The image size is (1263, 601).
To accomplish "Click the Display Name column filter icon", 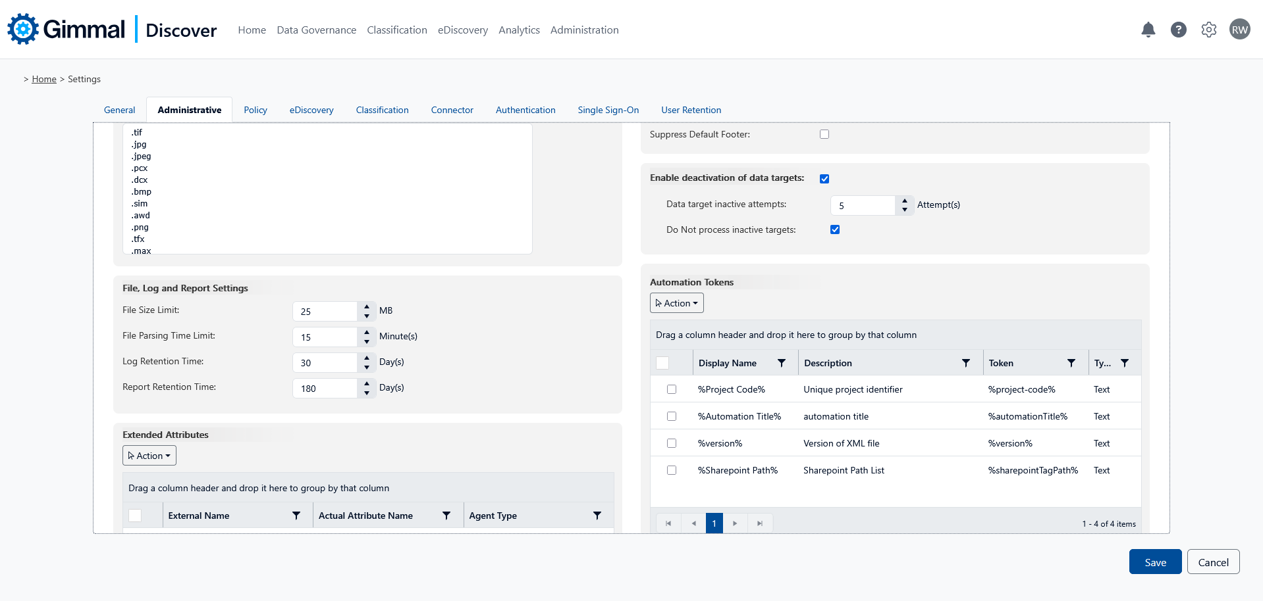I will point(781,363).
